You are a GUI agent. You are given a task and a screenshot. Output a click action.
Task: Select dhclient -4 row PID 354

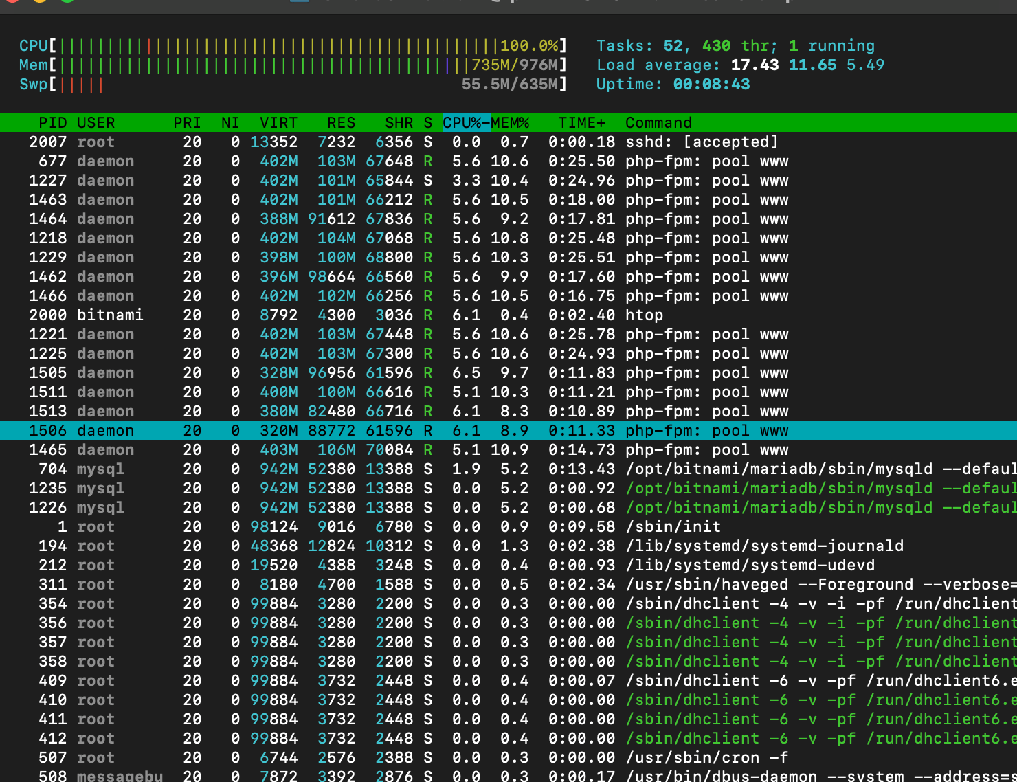coord(508,603)
